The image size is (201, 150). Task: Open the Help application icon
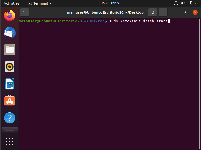click(10, 118)
